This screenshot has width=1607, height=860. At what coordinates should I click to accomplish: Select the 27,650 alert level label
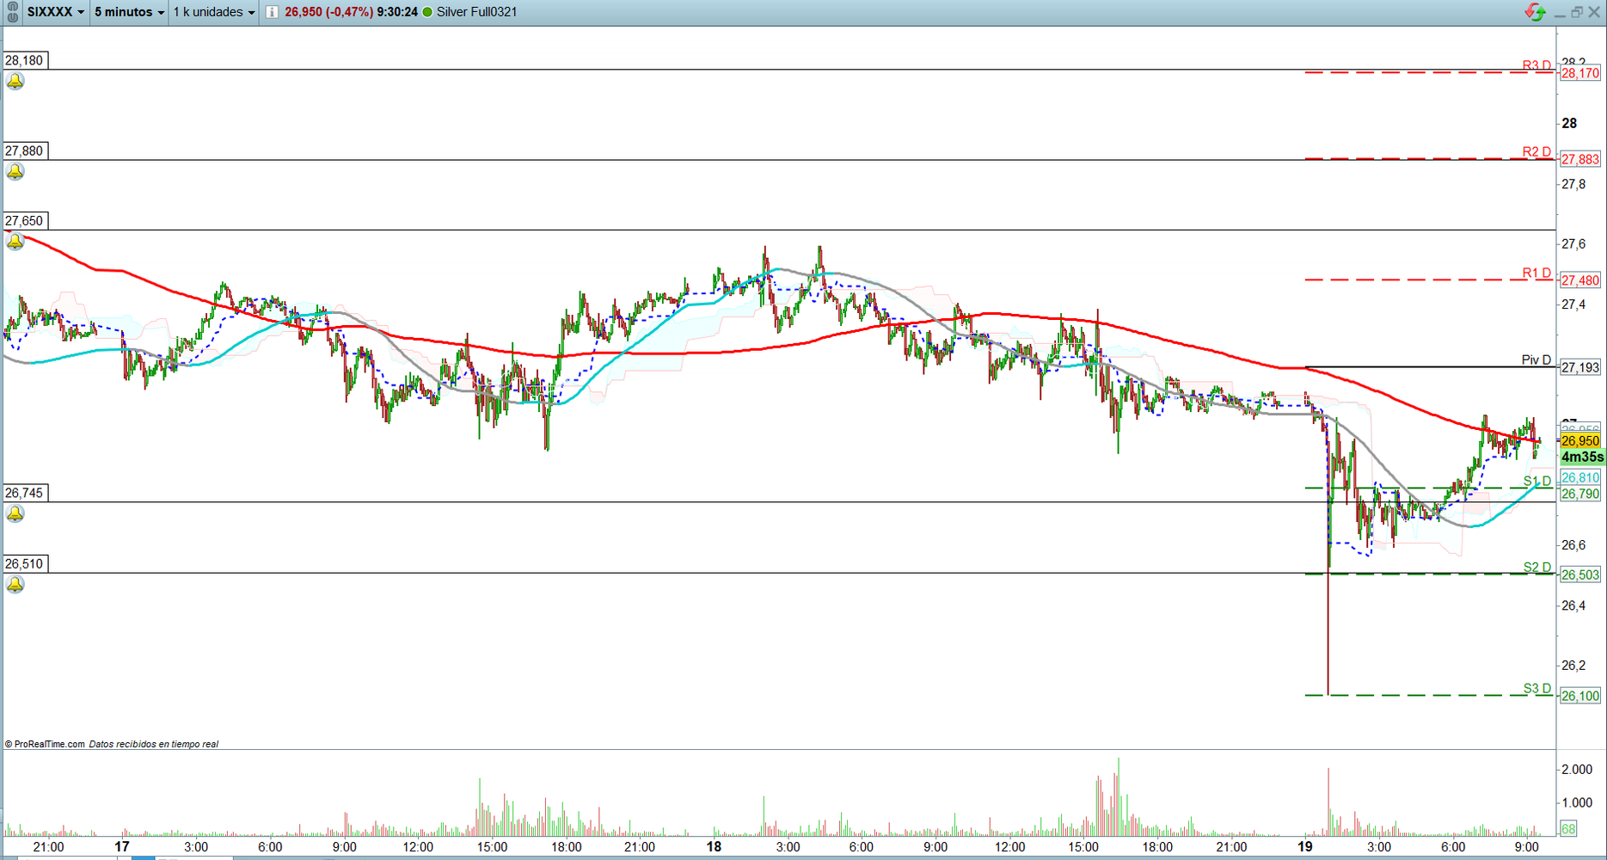coord(25,221)
